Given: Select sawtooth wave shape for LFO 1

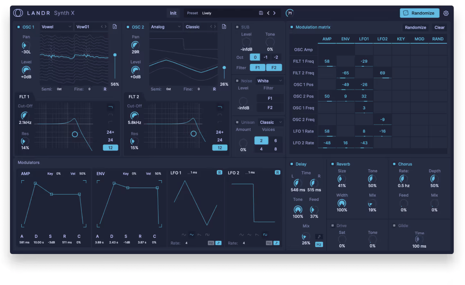Looking at the screenshot, I should coord(199,235).
